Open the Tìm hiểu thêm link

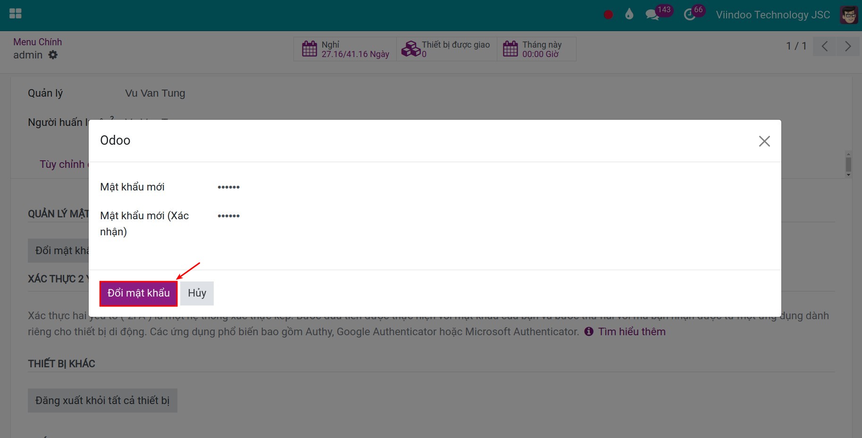coord(632,332)
